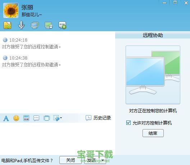Open remote desktop control icon
Image resolution: width=190 pixels, height=165 pixels.
pos(49,25)
